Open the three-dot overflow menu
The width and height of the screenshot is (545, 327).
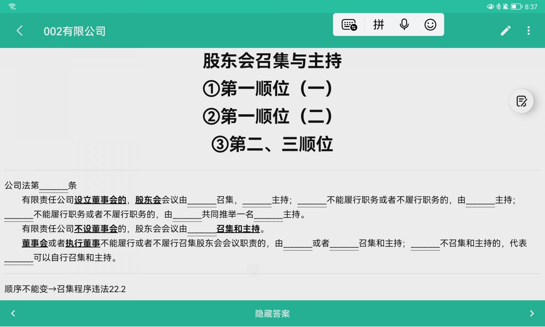tap(528, 31)
